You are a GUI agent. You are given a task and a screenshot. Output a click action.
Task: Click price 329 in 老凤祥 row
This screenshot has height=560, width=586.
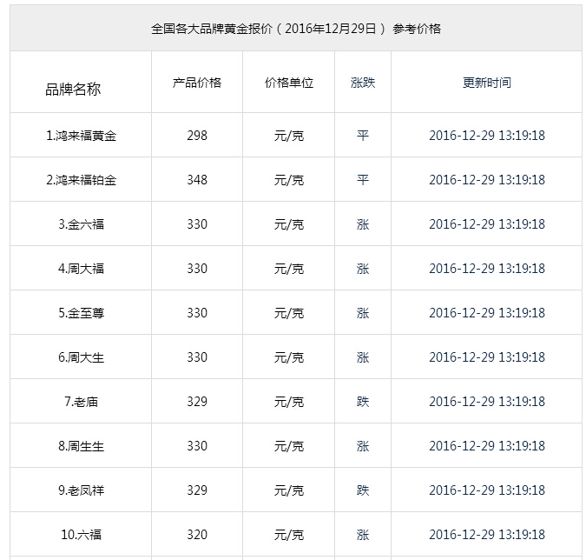(x=197, y=490)
